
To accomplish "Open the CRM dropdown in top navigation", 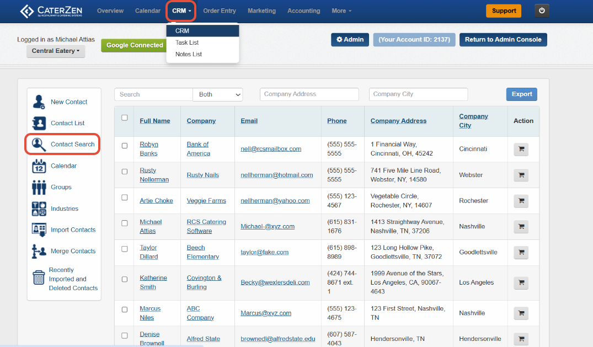I will click(x=181, y=11).
